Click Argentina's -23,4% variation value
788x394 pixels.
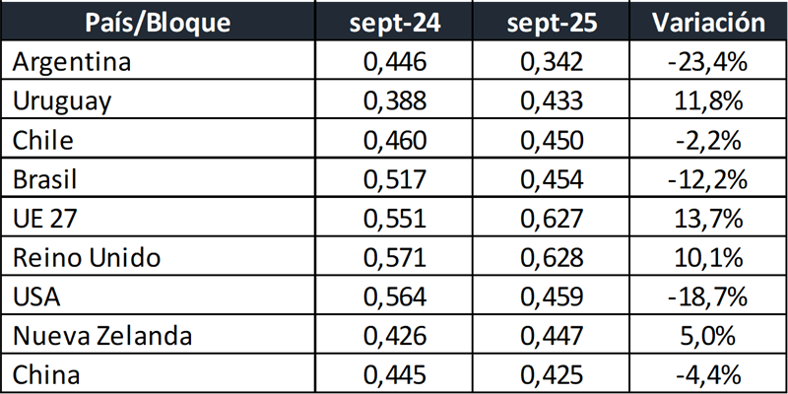coord(706,63)
